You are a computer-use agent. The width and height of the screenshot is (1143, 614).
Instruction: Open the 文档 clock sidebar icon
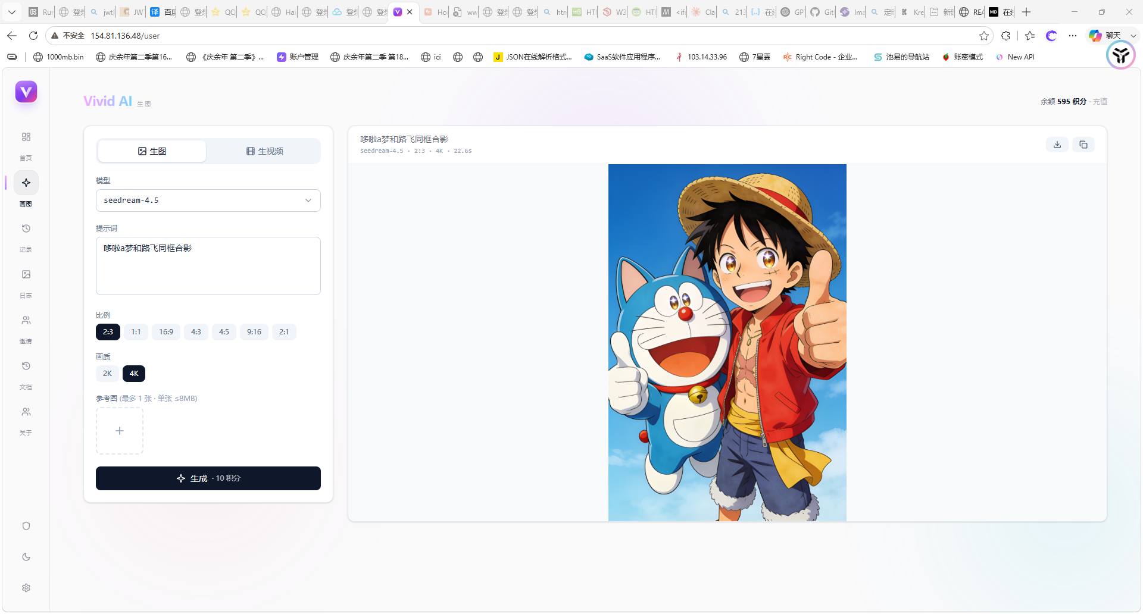(26, 366)
